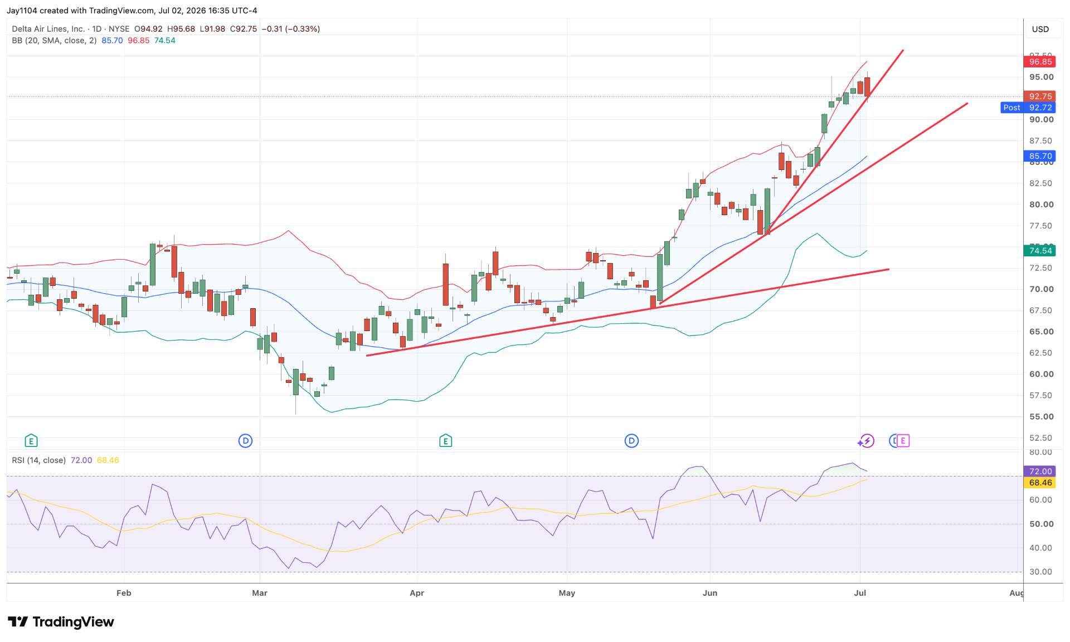
Task: Click the Jun label on the time axis
Action: 710,593
